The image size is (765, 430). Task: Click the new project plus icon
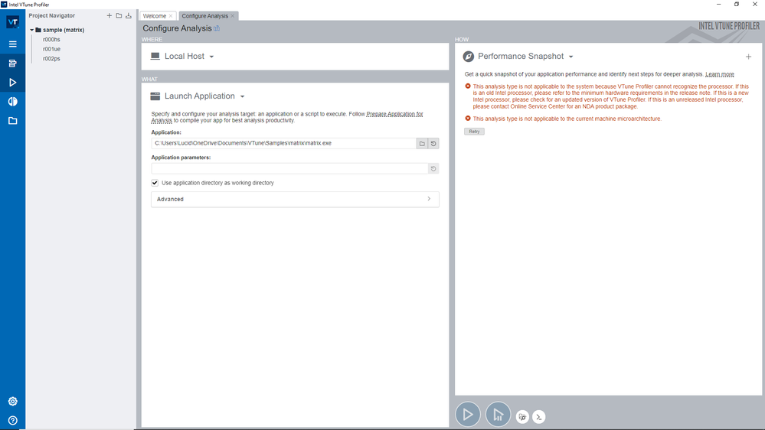click(x=110, y=15)
